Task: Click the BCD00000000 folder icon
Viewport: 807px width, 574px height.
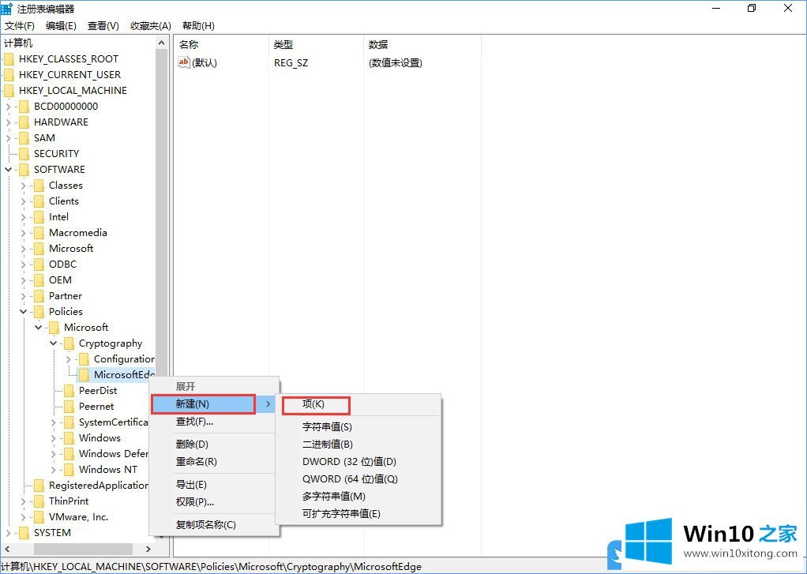Action: 24,107
